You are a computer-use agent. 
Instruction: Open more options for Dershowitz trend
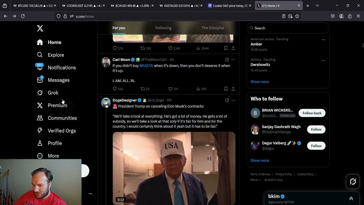pos(323,60)
